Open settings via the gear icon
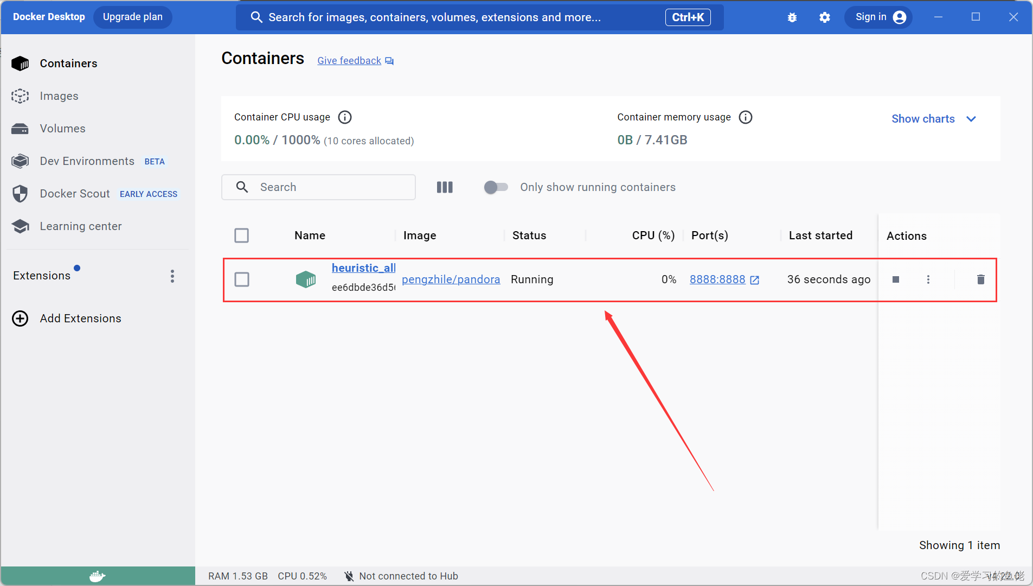Image resolution: width=1033 pixels, height=586 pixels. tap(825, 17)
